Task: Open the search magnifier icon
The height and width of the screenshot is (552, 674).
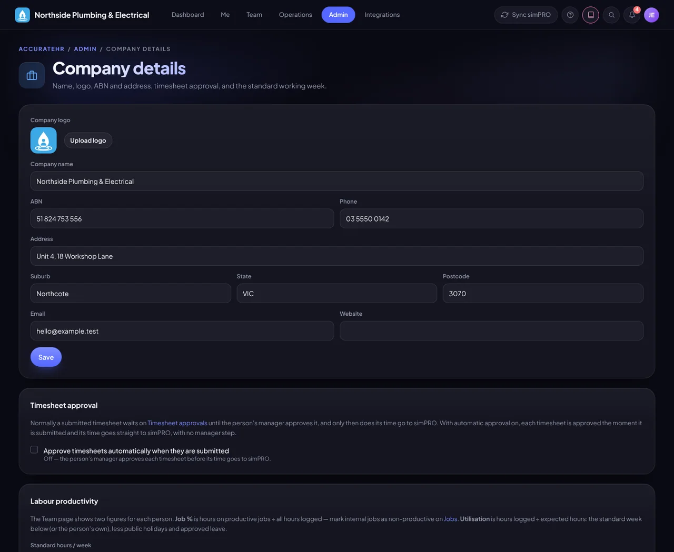Action: (611, 15)
